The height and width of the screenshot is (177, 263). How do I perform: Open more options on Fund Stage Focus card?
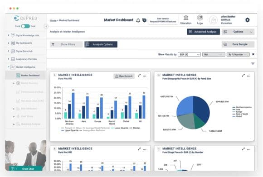tap(249, 150)
